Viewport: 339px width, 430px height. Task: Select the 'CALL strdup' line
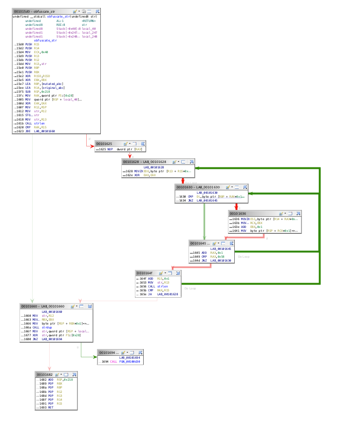(x=37, y=328)
